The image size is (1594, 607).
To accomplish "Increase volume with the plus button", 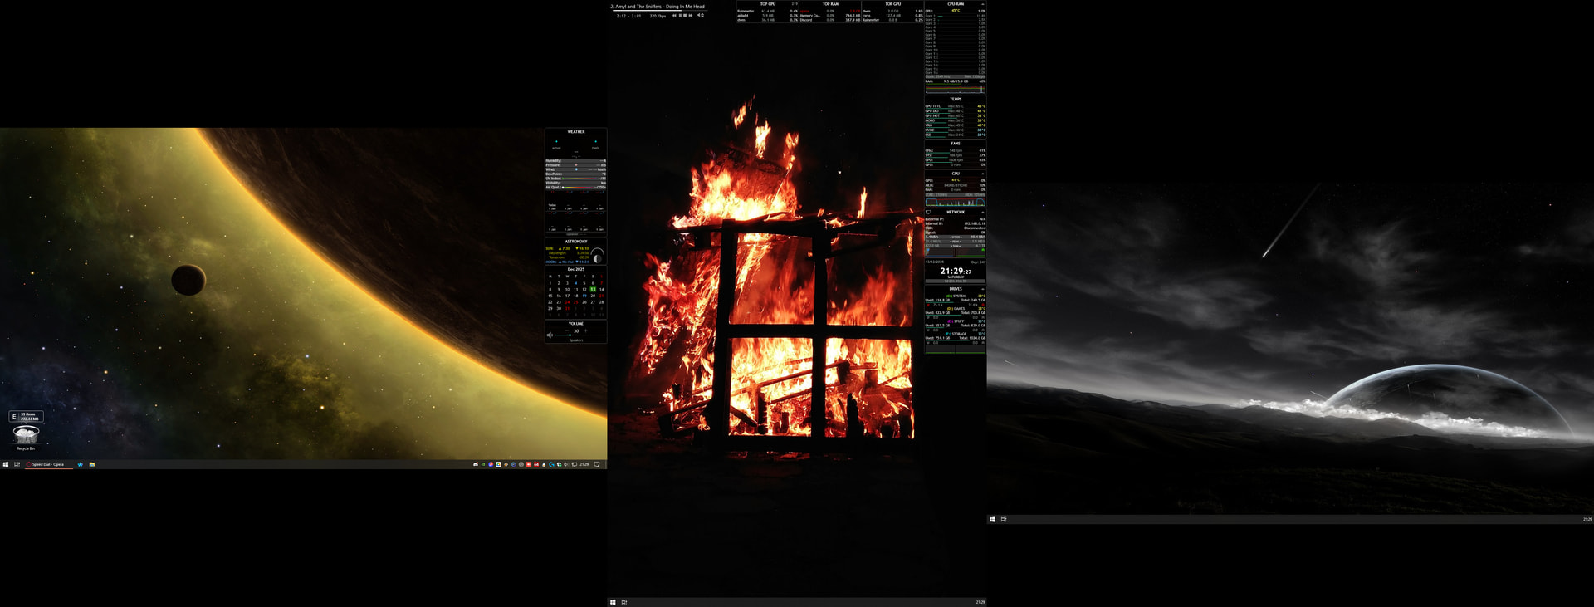I will pyautogui.click(x=585, y=330).
